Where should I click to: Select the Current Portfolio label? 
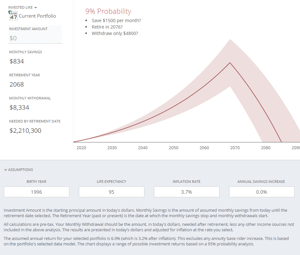[37, 16]
